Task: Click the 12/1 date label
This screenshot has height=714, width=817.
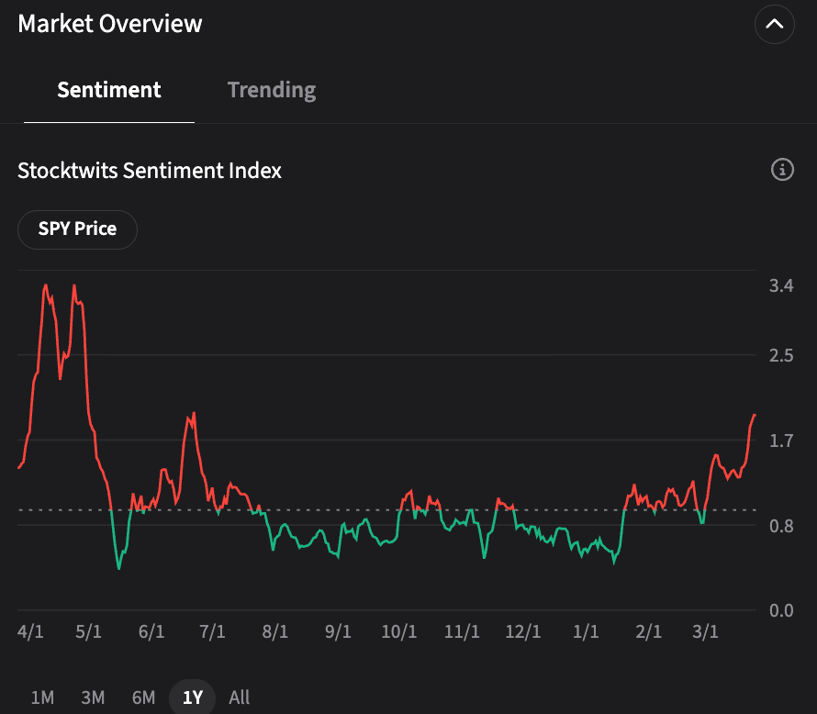Action: coord(522,631)
